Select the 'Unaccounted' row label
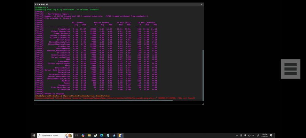The height and width of the screenshot is (138, 306). click(63, 52)
